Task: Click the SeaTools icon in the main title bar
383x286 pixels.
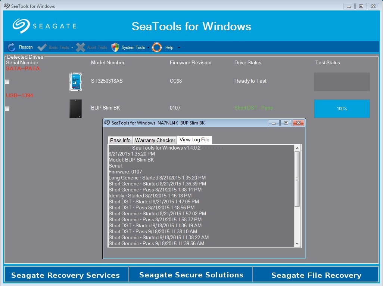Action: pos(7,6)
